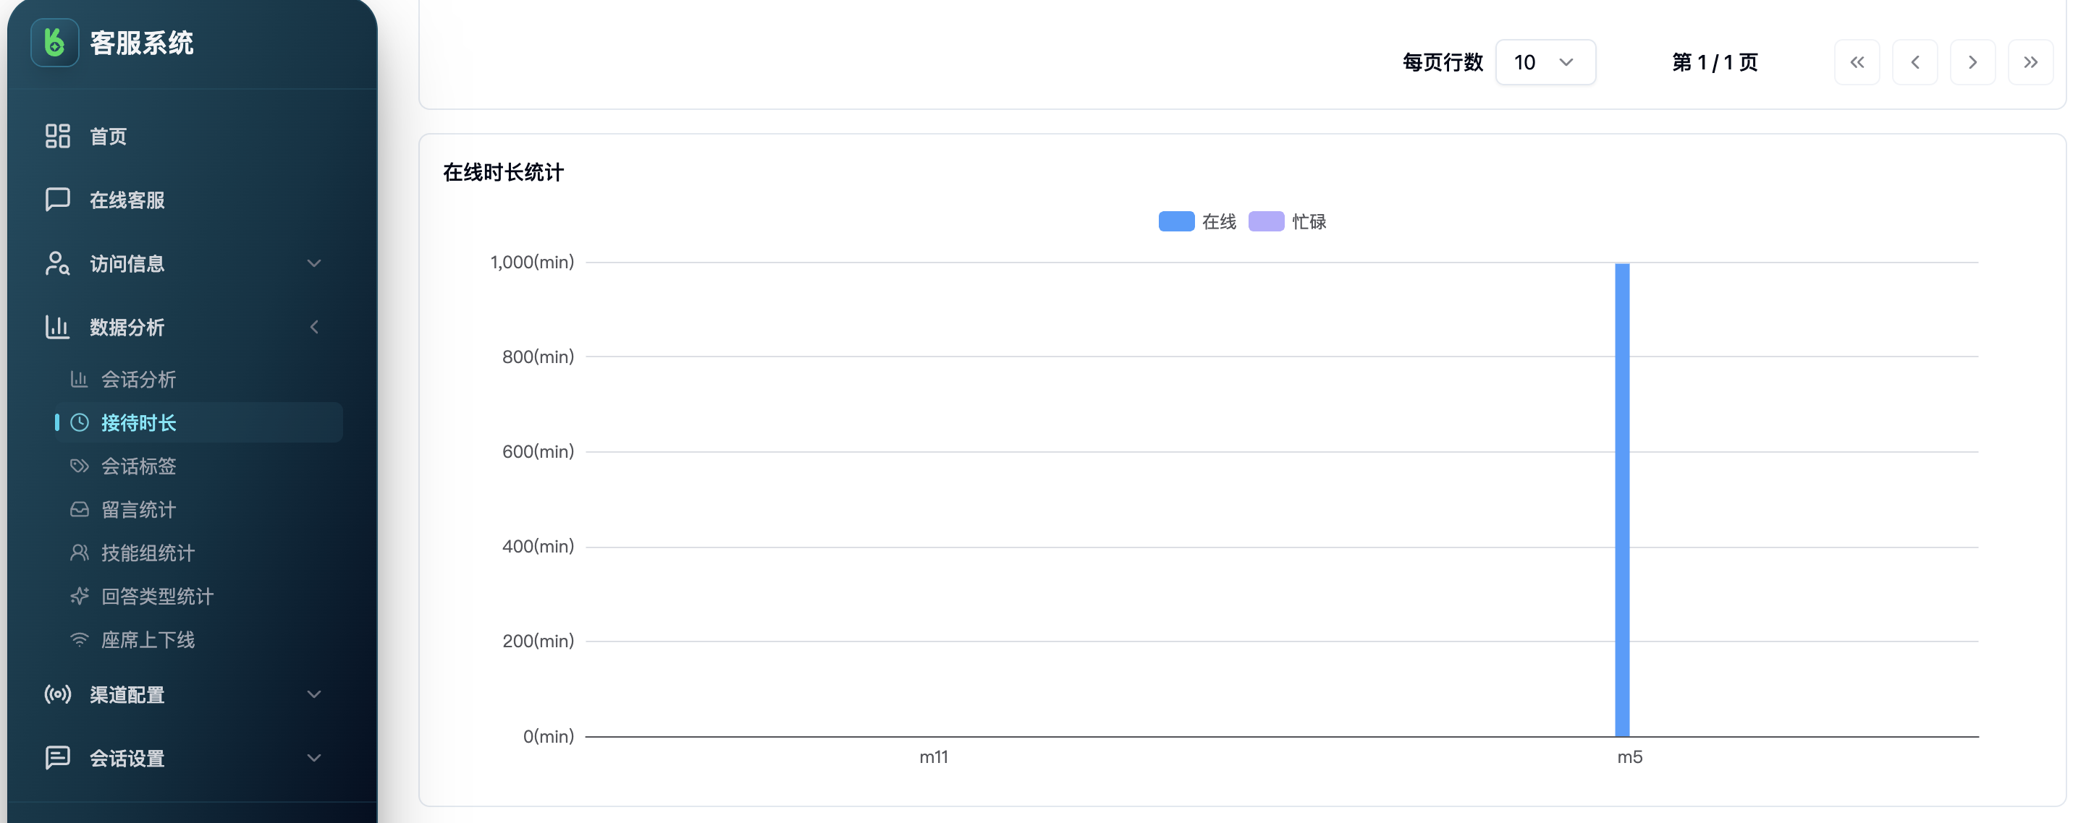Click the 在线客服 chat bubble icon
The width and height of the screenshot is (2086, 823).
pos(57,199)
